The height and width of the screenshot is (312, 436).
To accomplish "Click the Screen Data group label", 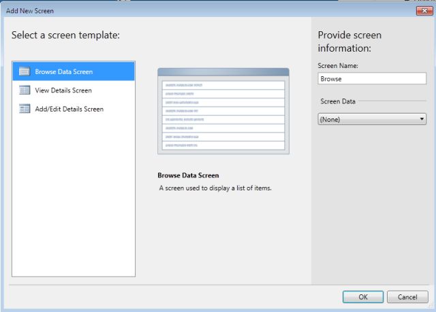I will pyautogui.click(x=338, y=101).
